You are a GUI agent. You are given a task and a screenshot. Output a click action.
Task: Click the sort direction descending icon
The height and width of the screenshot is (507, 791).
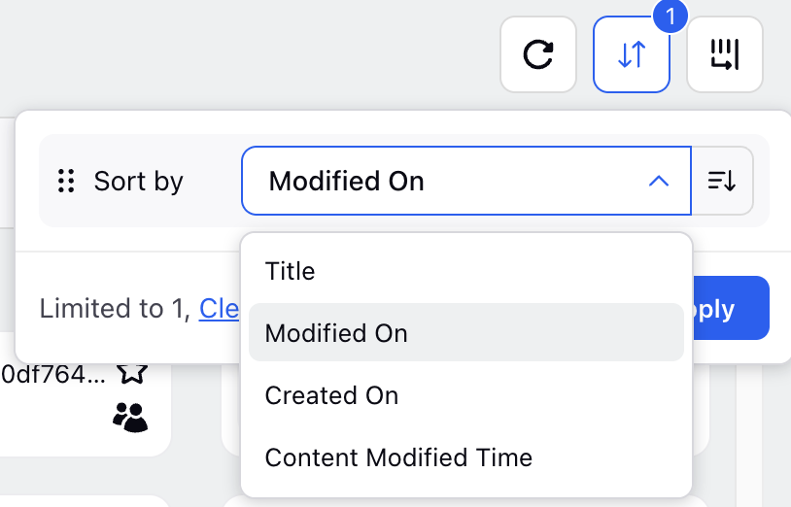(722, 181)
